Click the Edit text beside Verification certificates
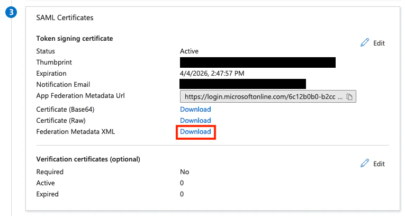This screenshot has width=405, height=216. coord(379,164)
